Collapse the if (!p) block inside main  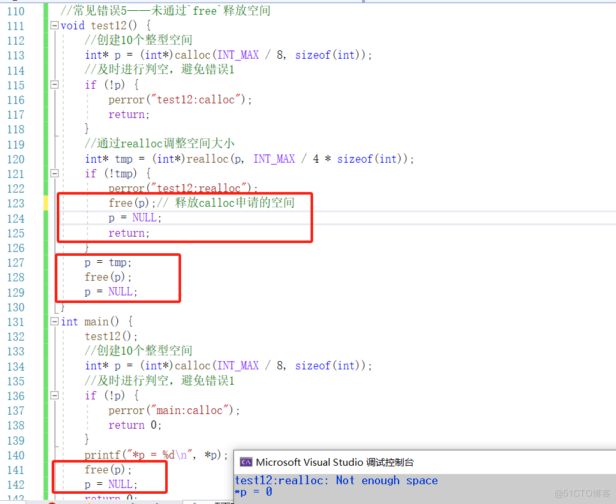pyautogui.click(x=55, y=396)
